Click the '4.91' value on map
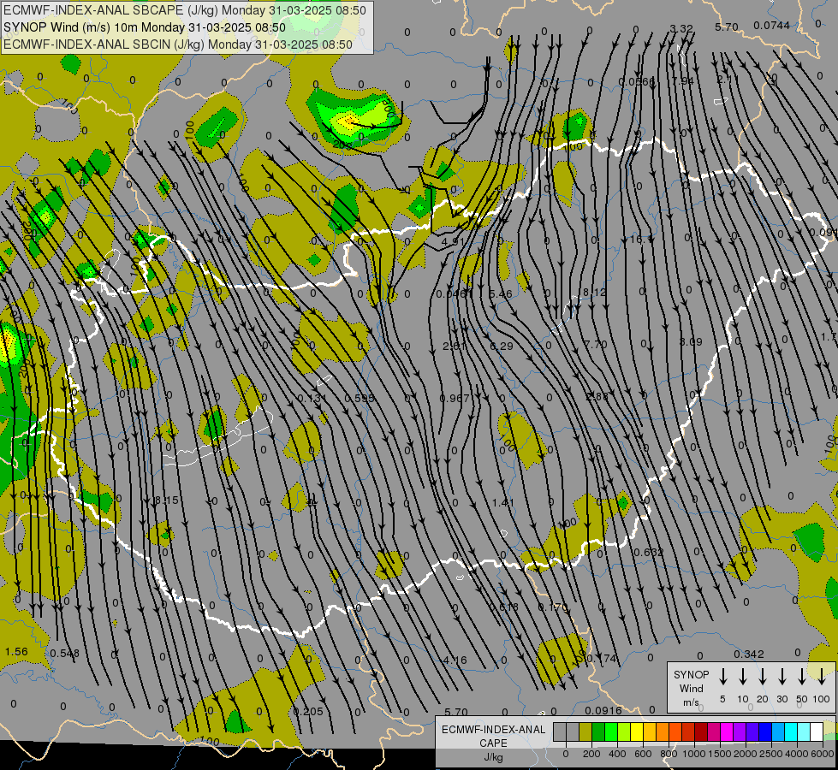The image size is (838, 770). [453, 241]
